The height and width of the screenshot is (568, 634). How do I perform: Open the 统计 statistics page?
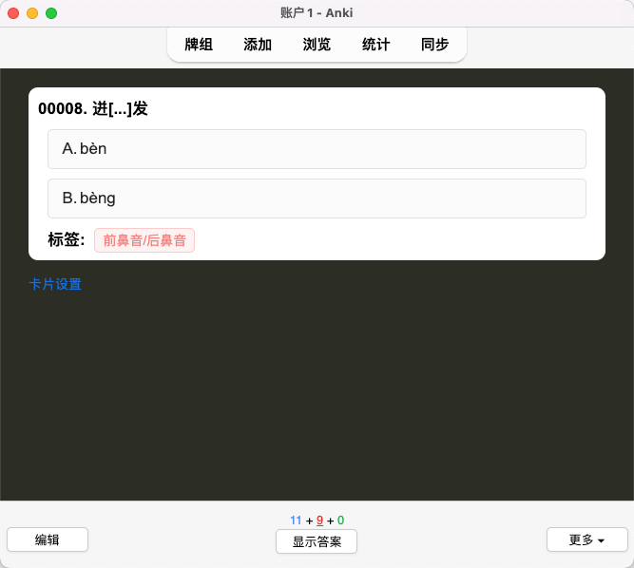(x=375, y=45)
